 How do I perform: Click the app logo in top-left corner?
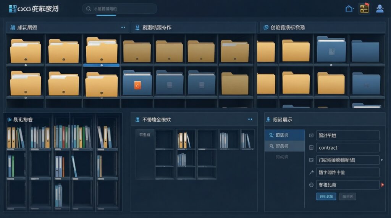point(12,8)
